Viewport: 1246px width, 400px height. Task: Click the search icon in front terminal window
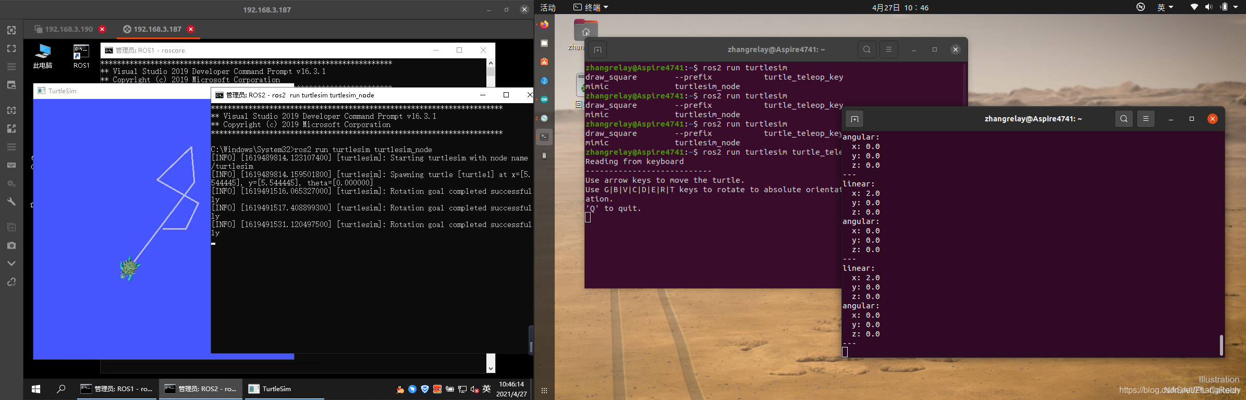1123,119
